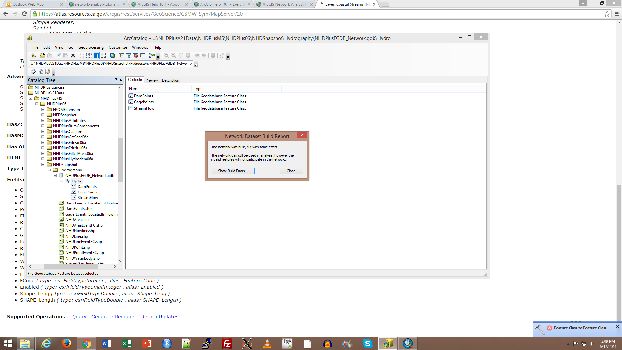The image size is (622, 350).
Task: Open the location path dropdown
Action: 190,64
